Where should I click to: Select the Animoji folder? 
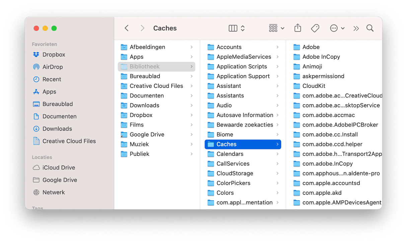312,67
